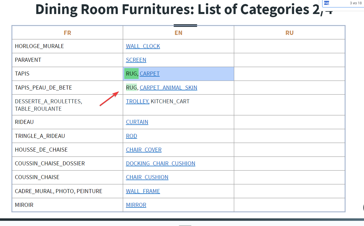This screenshot has height=226, width=364.
Task: Click the SCREEN hyperlink
Action: 136,60
